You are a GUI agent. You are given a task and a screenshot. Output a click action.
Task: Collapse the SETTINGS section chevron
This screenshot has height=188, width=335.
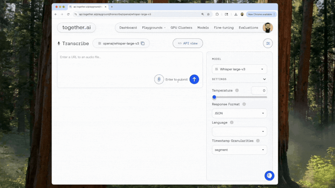(x=264, y=79)
